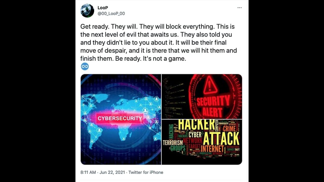The image size is (324, 182).
Task: Click the SECURITY ALERT red text
Action: tap(213, 106)
